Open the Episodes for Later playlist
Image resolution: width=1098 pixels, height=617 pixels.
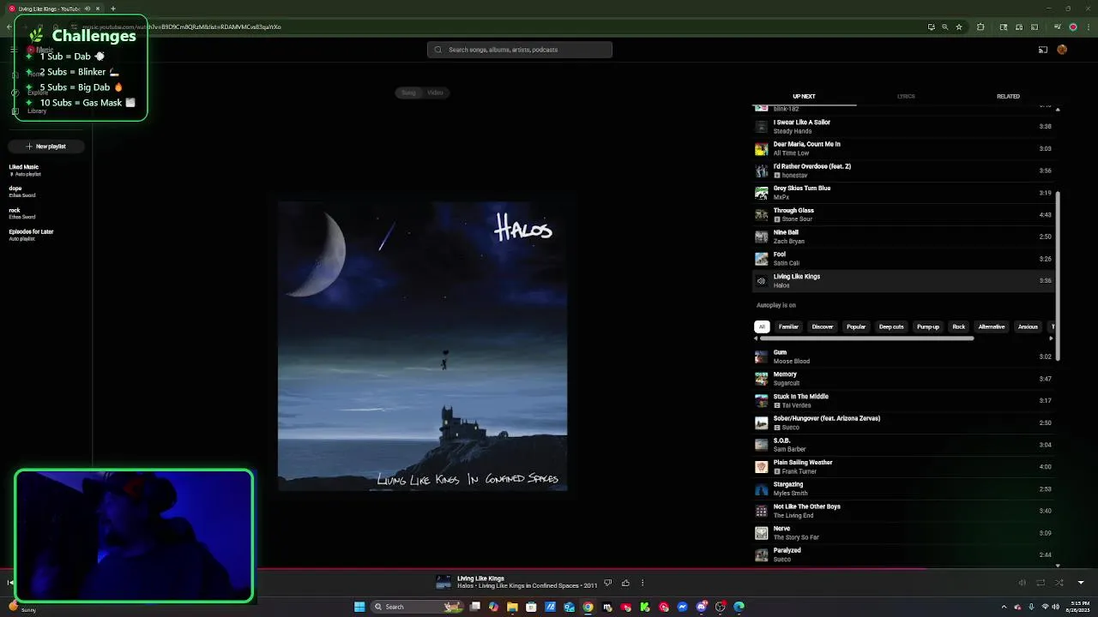31,235
